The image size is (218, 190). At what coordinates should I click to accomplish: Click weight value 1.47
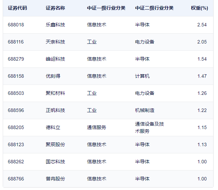click(202, 76)
